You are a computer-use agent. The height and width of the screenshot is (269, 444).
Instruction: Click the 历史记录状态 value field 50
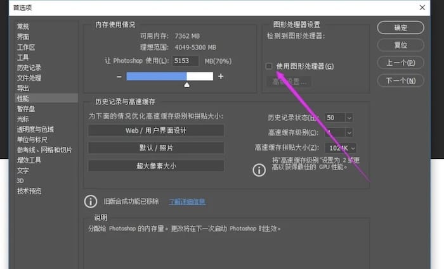tap(335, 118)
